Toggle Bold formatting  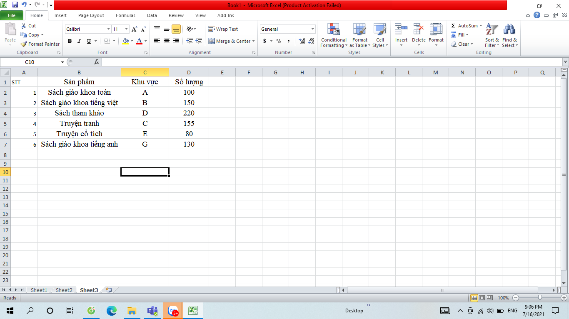70,41
